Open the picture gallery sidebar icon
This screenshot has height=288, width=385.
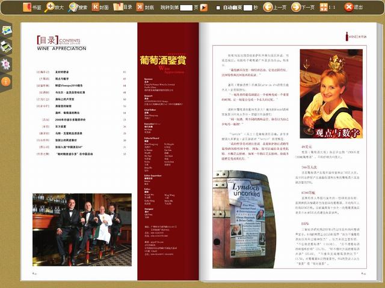(7, 31)
